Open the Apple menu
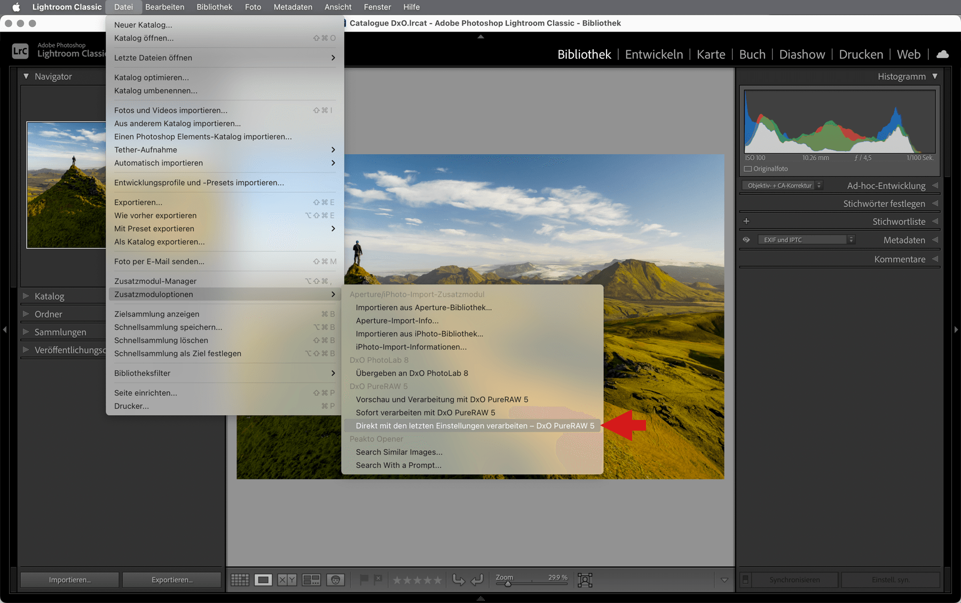Image resolution: width=961 pixels, height=603 pixels. pyautogui.click(x=16, y=7)
